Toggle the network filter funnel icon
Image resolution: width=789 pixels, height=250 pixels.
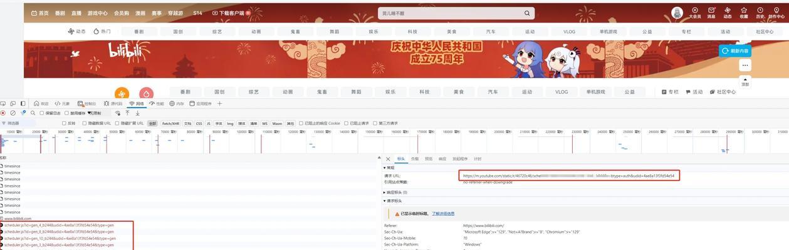pyautogui.click(x=23, y=113)
